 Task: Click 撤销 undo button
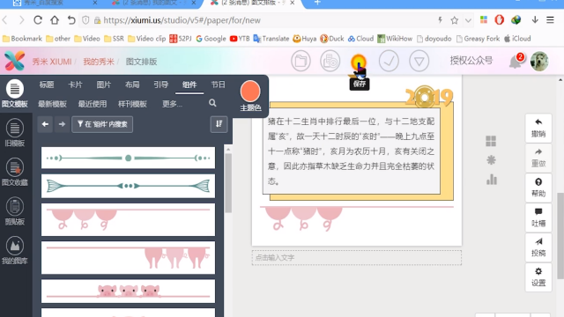click(538, 128)
